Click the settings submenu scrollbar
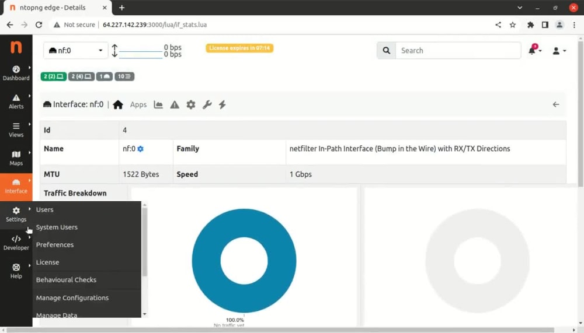This screenshot has height=333, width=584. pos(144,242)
